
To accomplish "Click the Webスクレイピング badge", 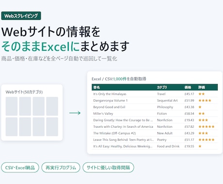I will click(x=21, y=16).
